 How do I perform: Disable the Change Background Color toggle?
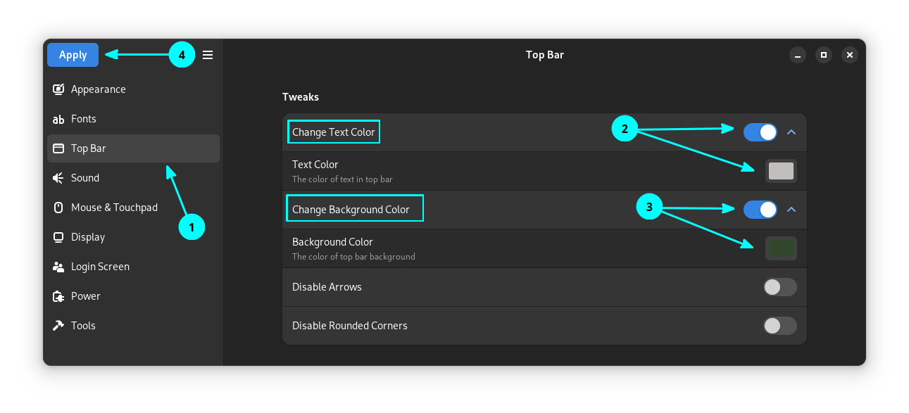[x=760, y=210]
